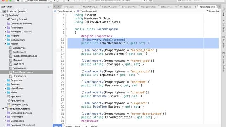Pause debugging with the pause button
Image resolution: width=226 pixels, height=127 pixels.
click(67, 1)
